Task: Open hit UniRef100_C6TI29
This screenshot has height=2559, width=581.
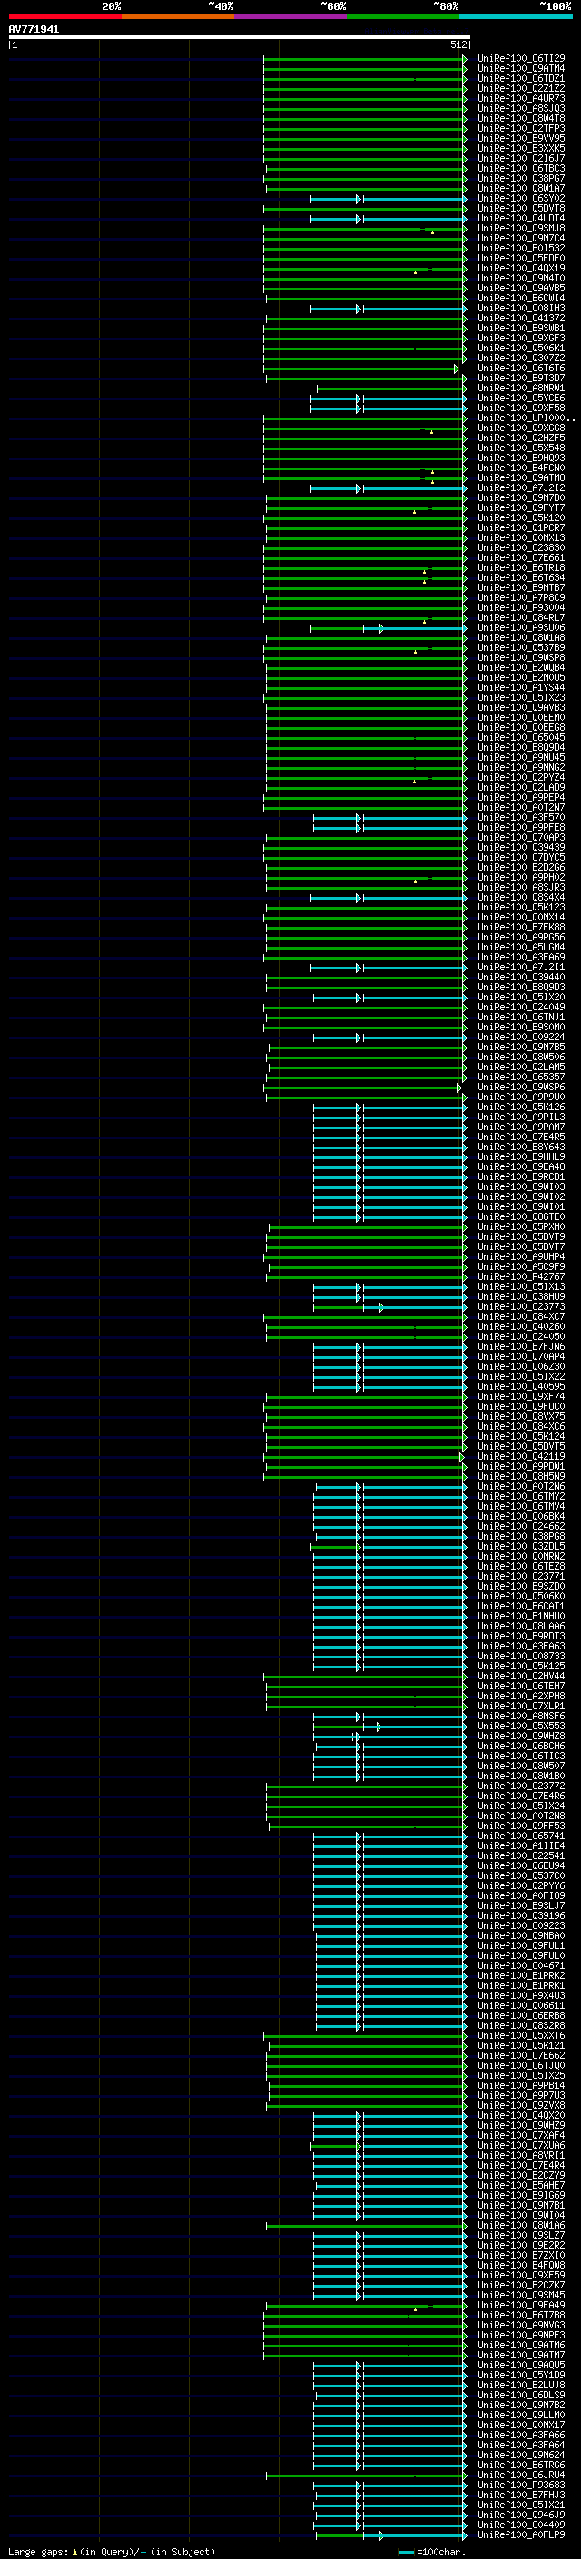Action: [x=521, y=59]
